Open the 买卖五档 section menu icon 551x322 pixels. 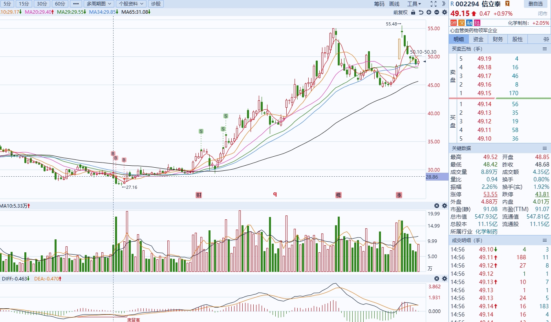point(545,49)
